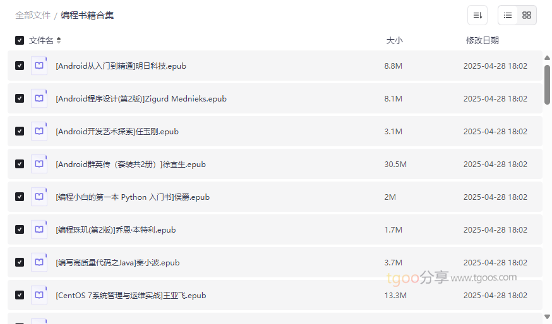This screenshot has height=324, width=552.
Task: Switch to list view layout
Action: click(x=508, y=15)
